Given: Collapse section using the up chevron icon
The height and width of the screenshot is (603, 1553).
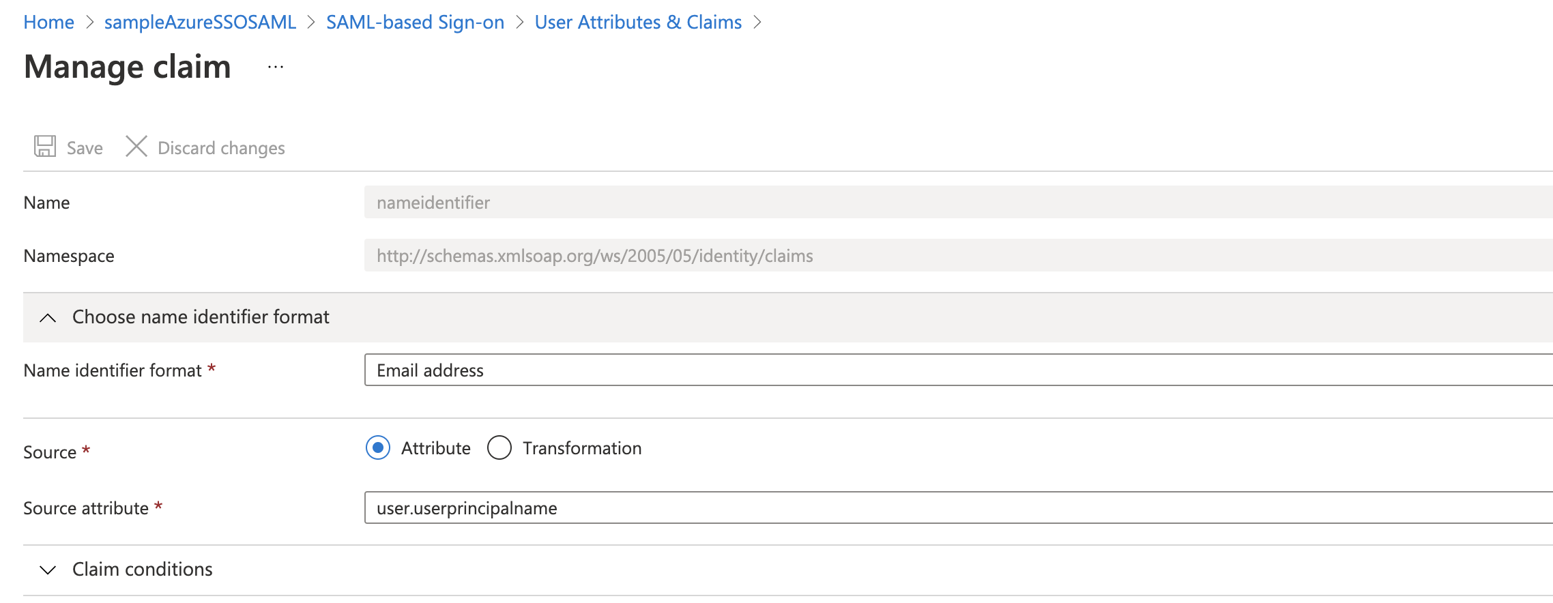Looking at the screenshot, I should tap(48, 318).
